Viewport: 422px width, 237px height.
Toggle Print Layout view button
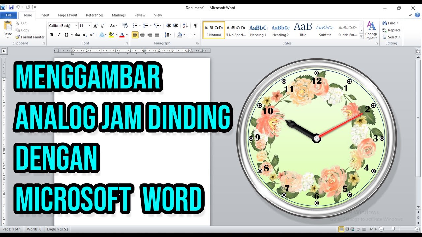point(342,229)
